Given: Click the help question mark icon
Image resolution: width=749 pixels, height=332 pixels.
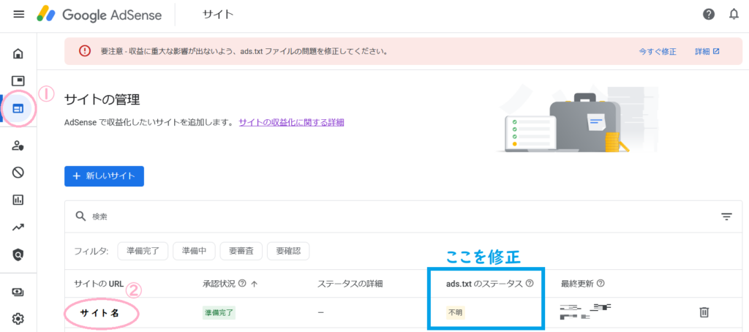Looking at the screenshot, I should point(709,15).
